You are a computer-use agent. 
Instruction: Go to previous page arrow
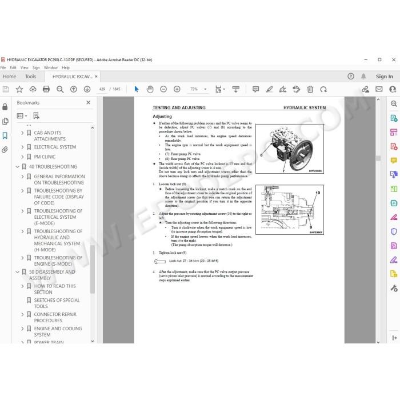click(74, 89)
